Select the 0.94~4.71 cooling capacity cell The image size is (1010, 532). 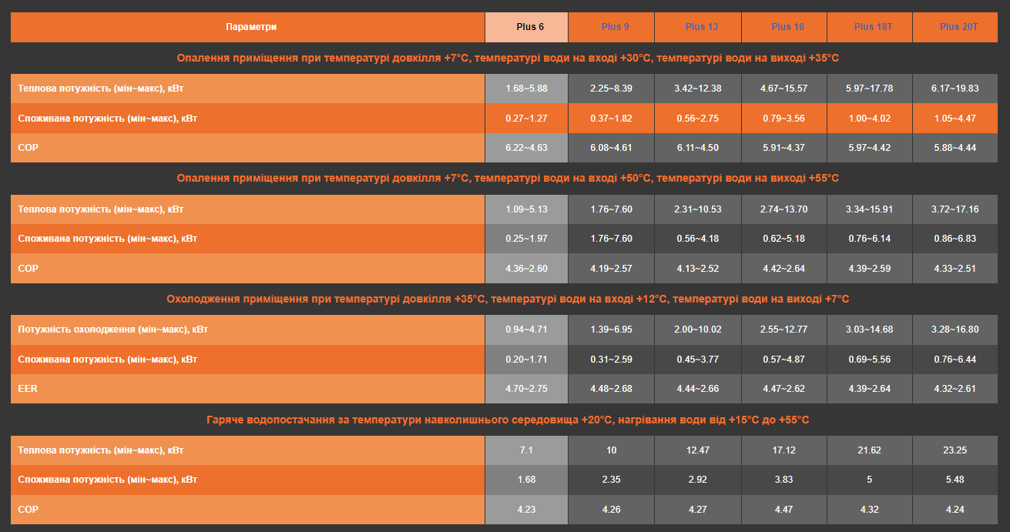pos(526,330)
